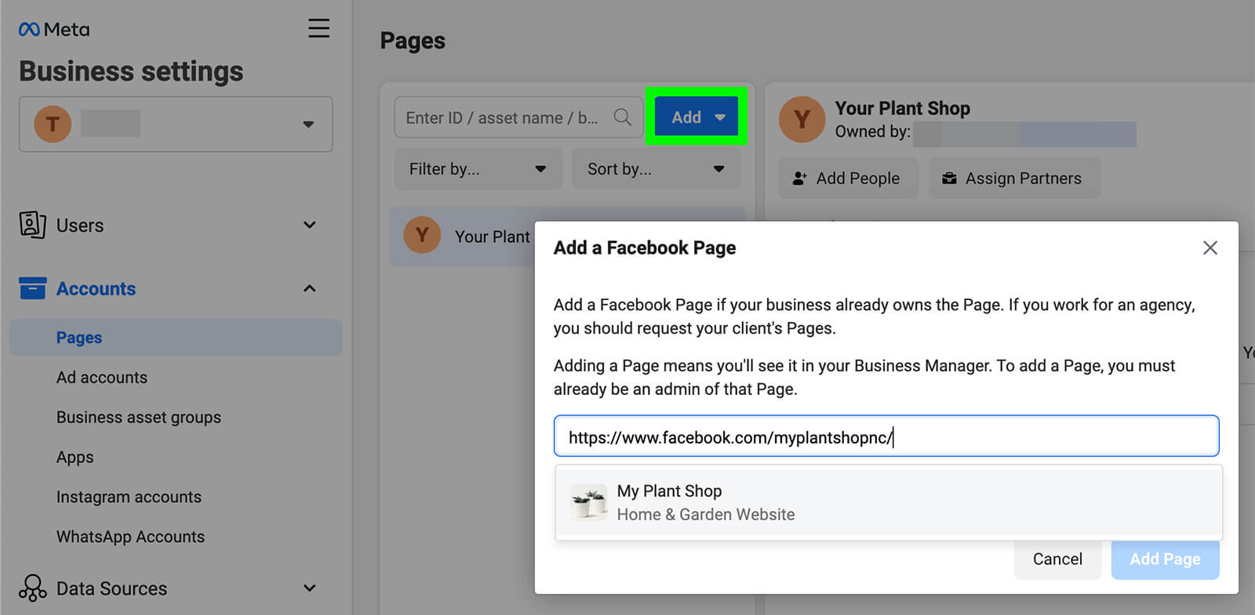The width and height of the screenshot is (1255, 615).
Task: Click the Your Plant Shop heading
Action: (902, 108)
